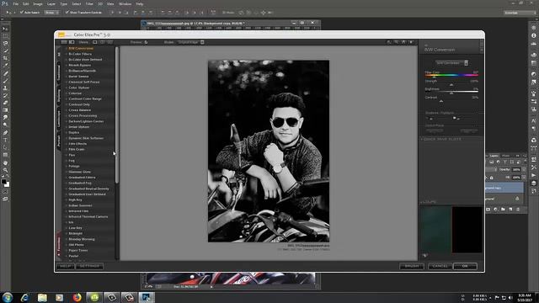
Task: Select the Glamour Glow filter
Action: tap(79, 172)
